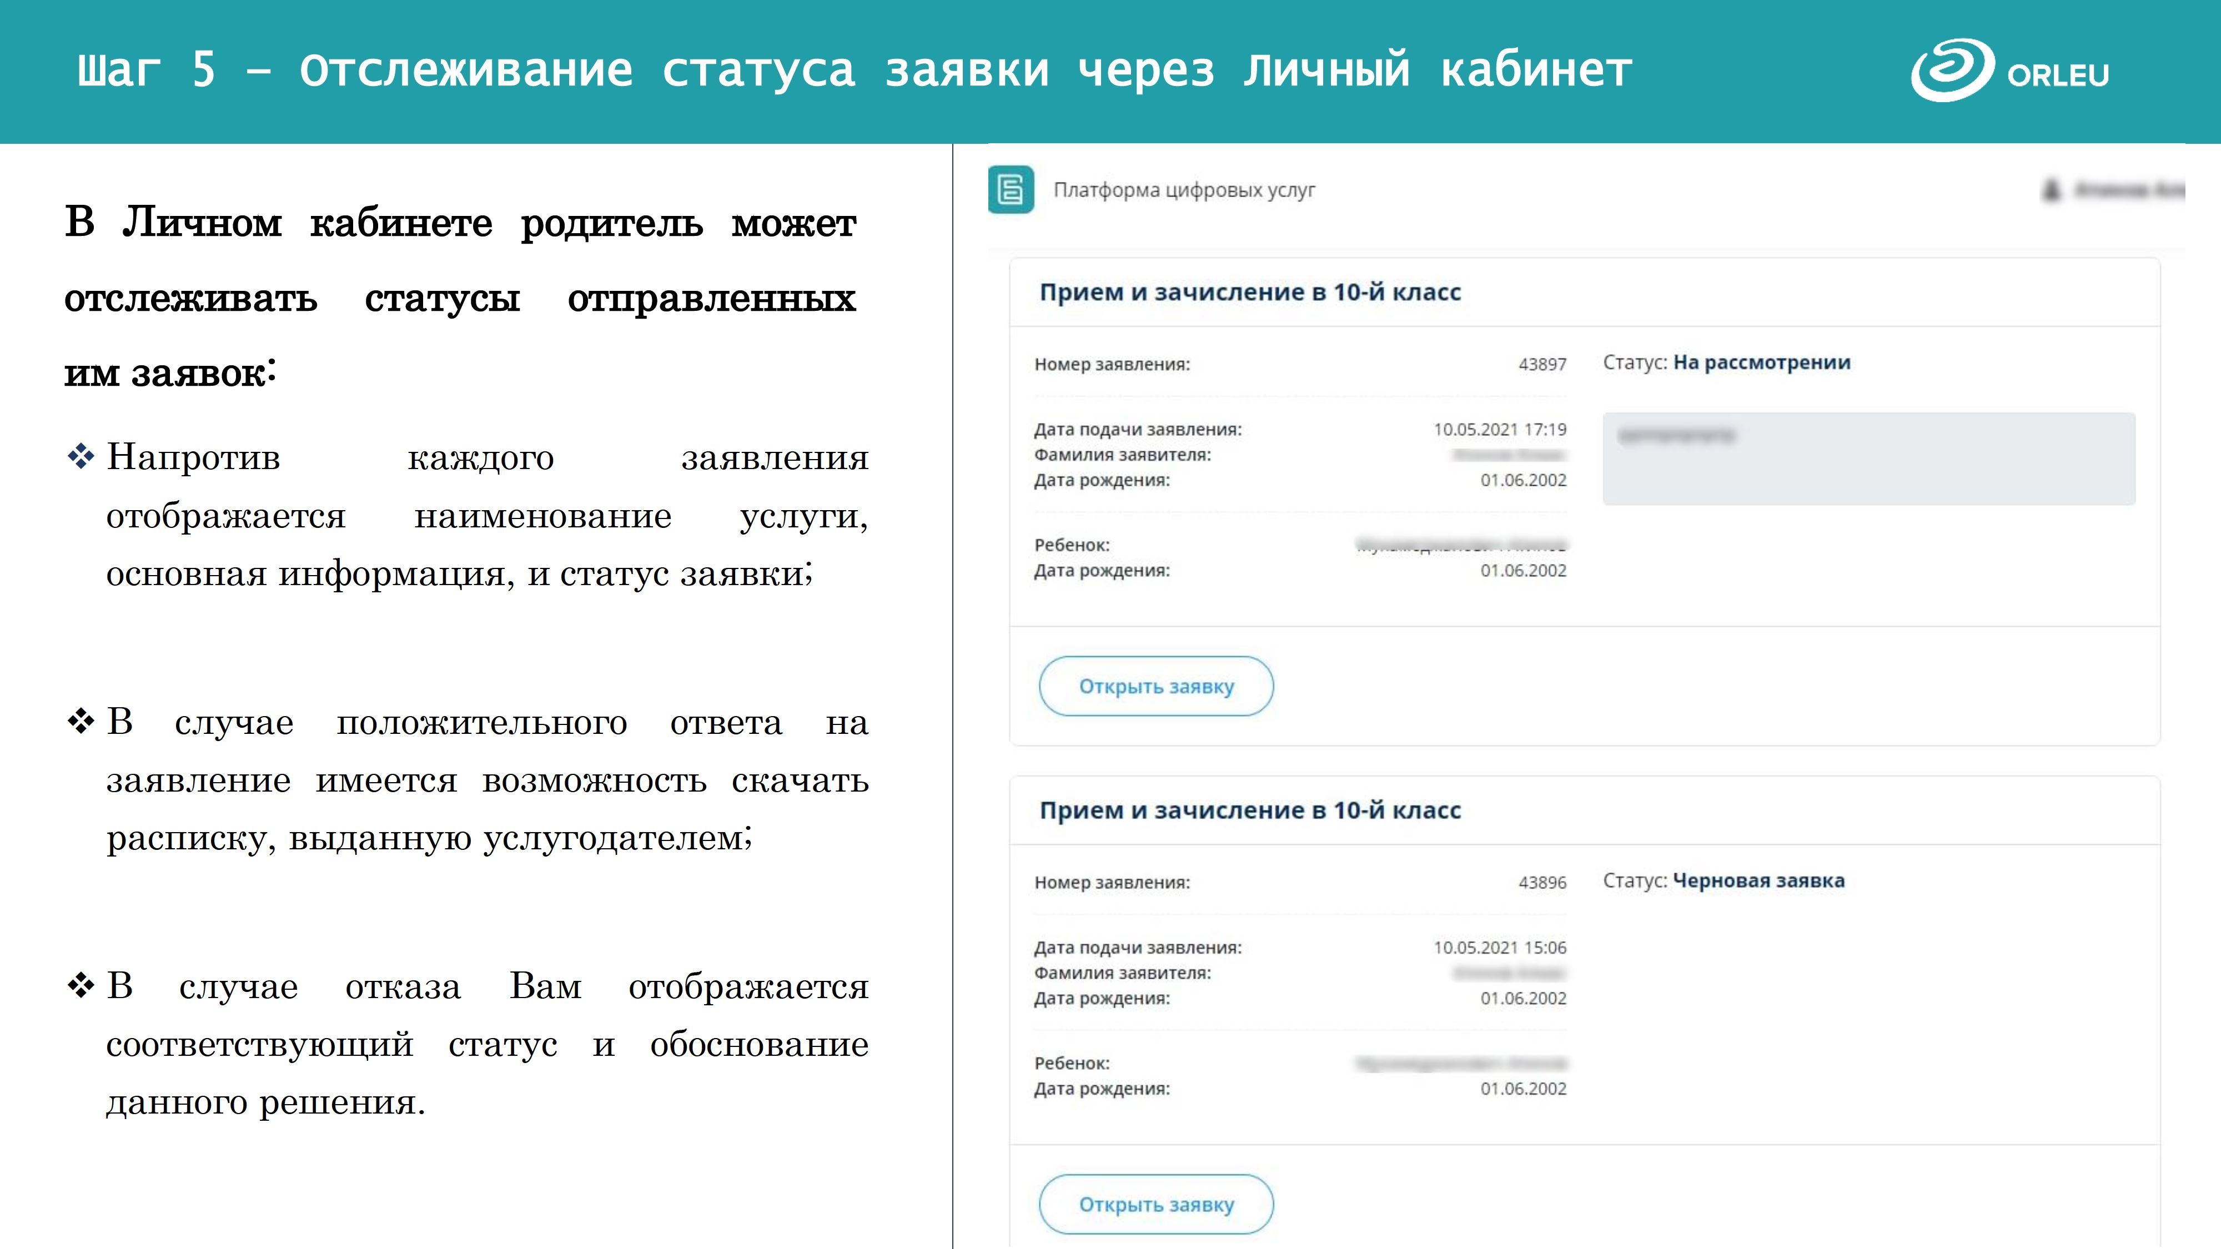The width and height of the screenshot is (2221, 1249).
Task: Click the Черновая заявка status label
Action: 1758,881
